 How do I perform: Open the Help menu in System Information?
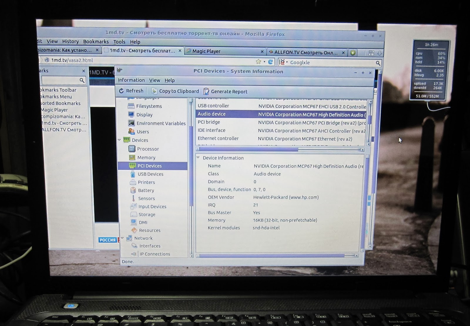(169, 80)
